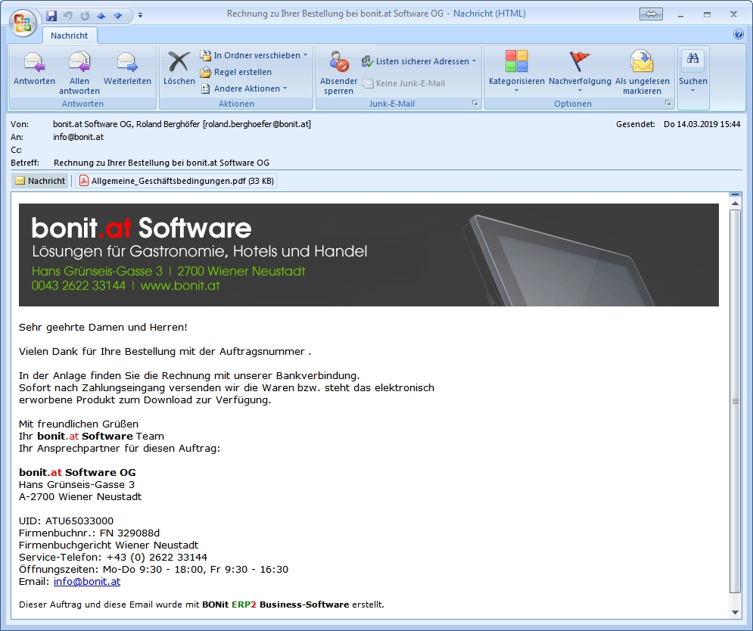Click the vertical scrollbar thumb
Screen dimensions: 753x631
[736, 402]
